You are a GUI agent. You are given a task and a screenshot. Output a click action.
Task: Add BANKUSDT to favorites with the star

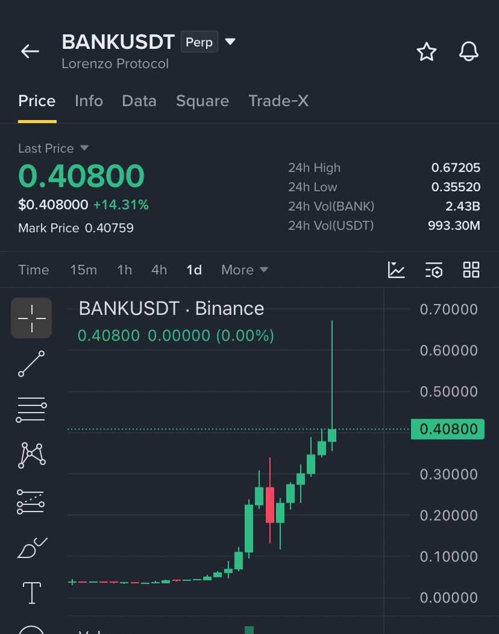point(427,52)
